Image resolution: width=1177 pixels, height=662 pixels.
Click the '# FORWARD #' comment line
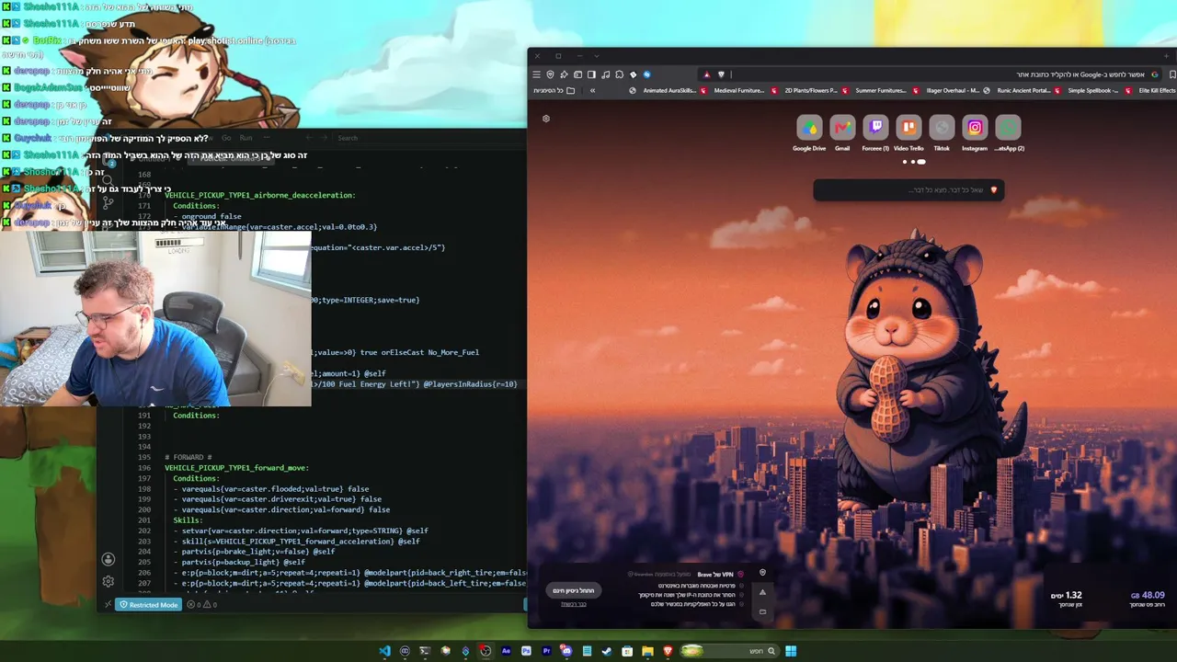(189, 457)
